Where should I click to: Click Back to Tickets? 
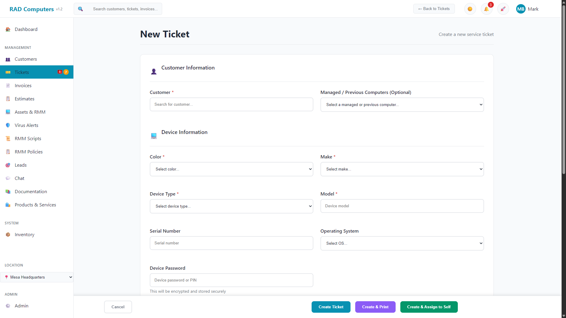(x=434, y=9)
